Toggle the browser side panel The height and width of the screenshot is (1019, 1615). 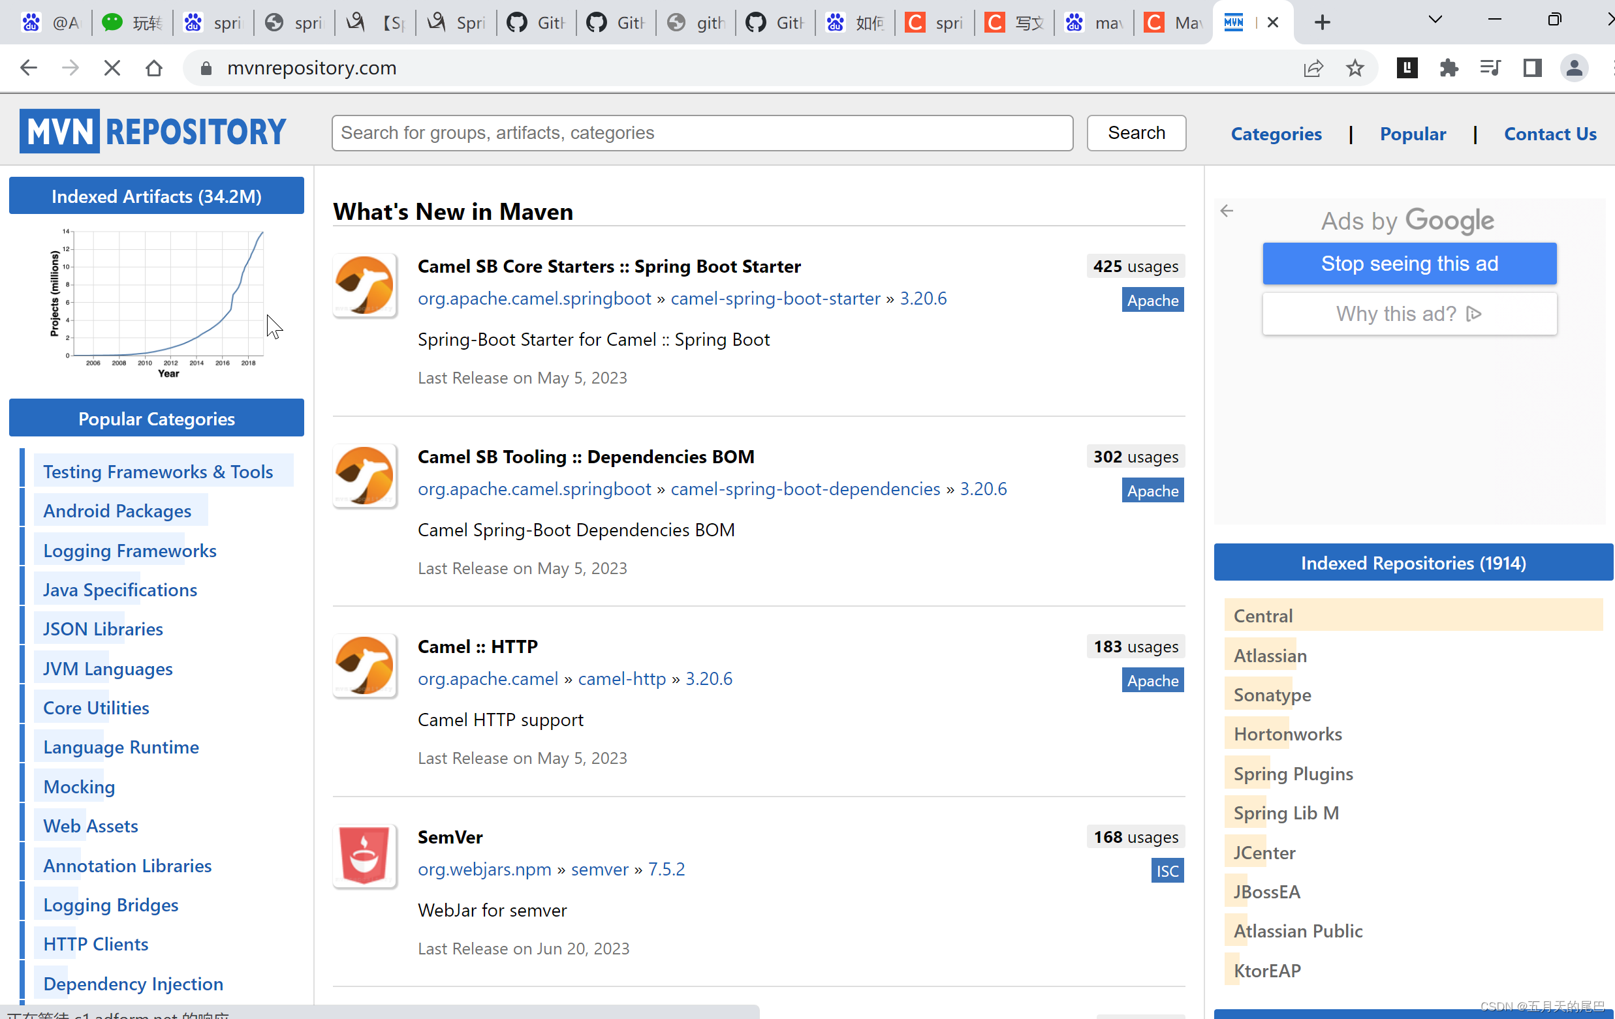pyautogui.click(x=1532, y=68)
